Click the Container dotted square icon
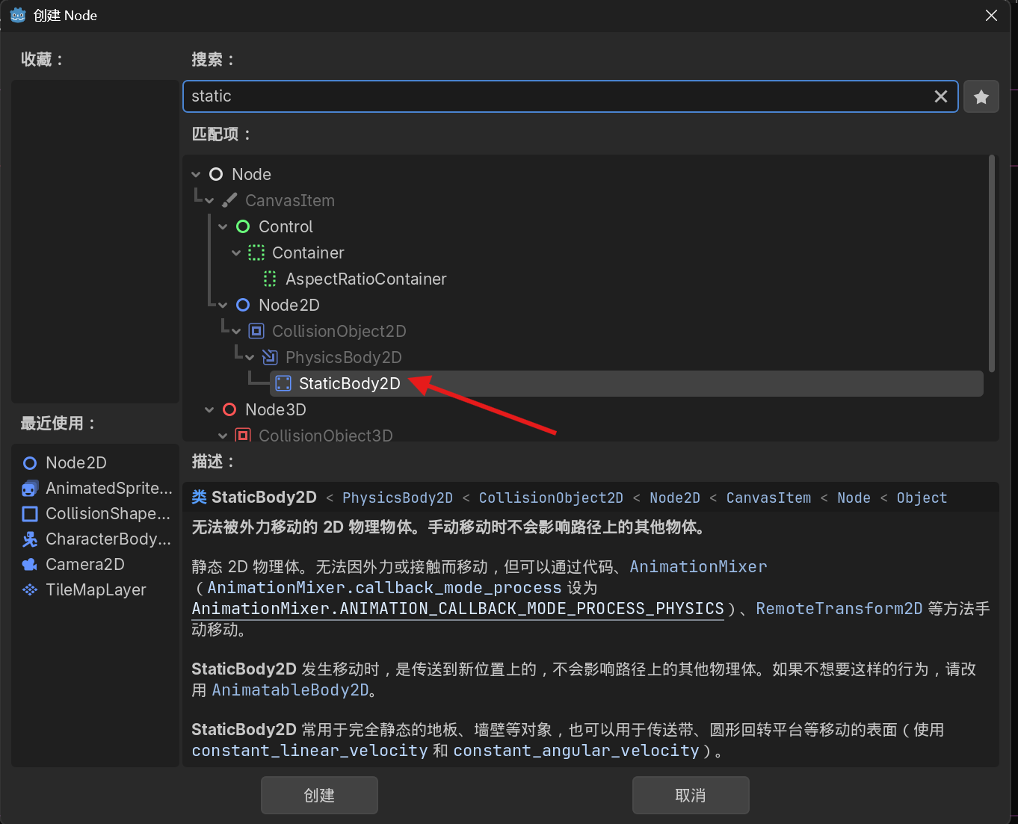The height and width of the screenshot is (824, 1018). (x=256, y=253)
